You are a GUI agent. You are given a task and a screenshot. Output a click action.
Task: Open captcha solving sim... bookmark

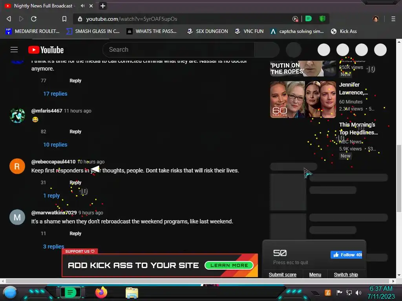click(297, 31)
